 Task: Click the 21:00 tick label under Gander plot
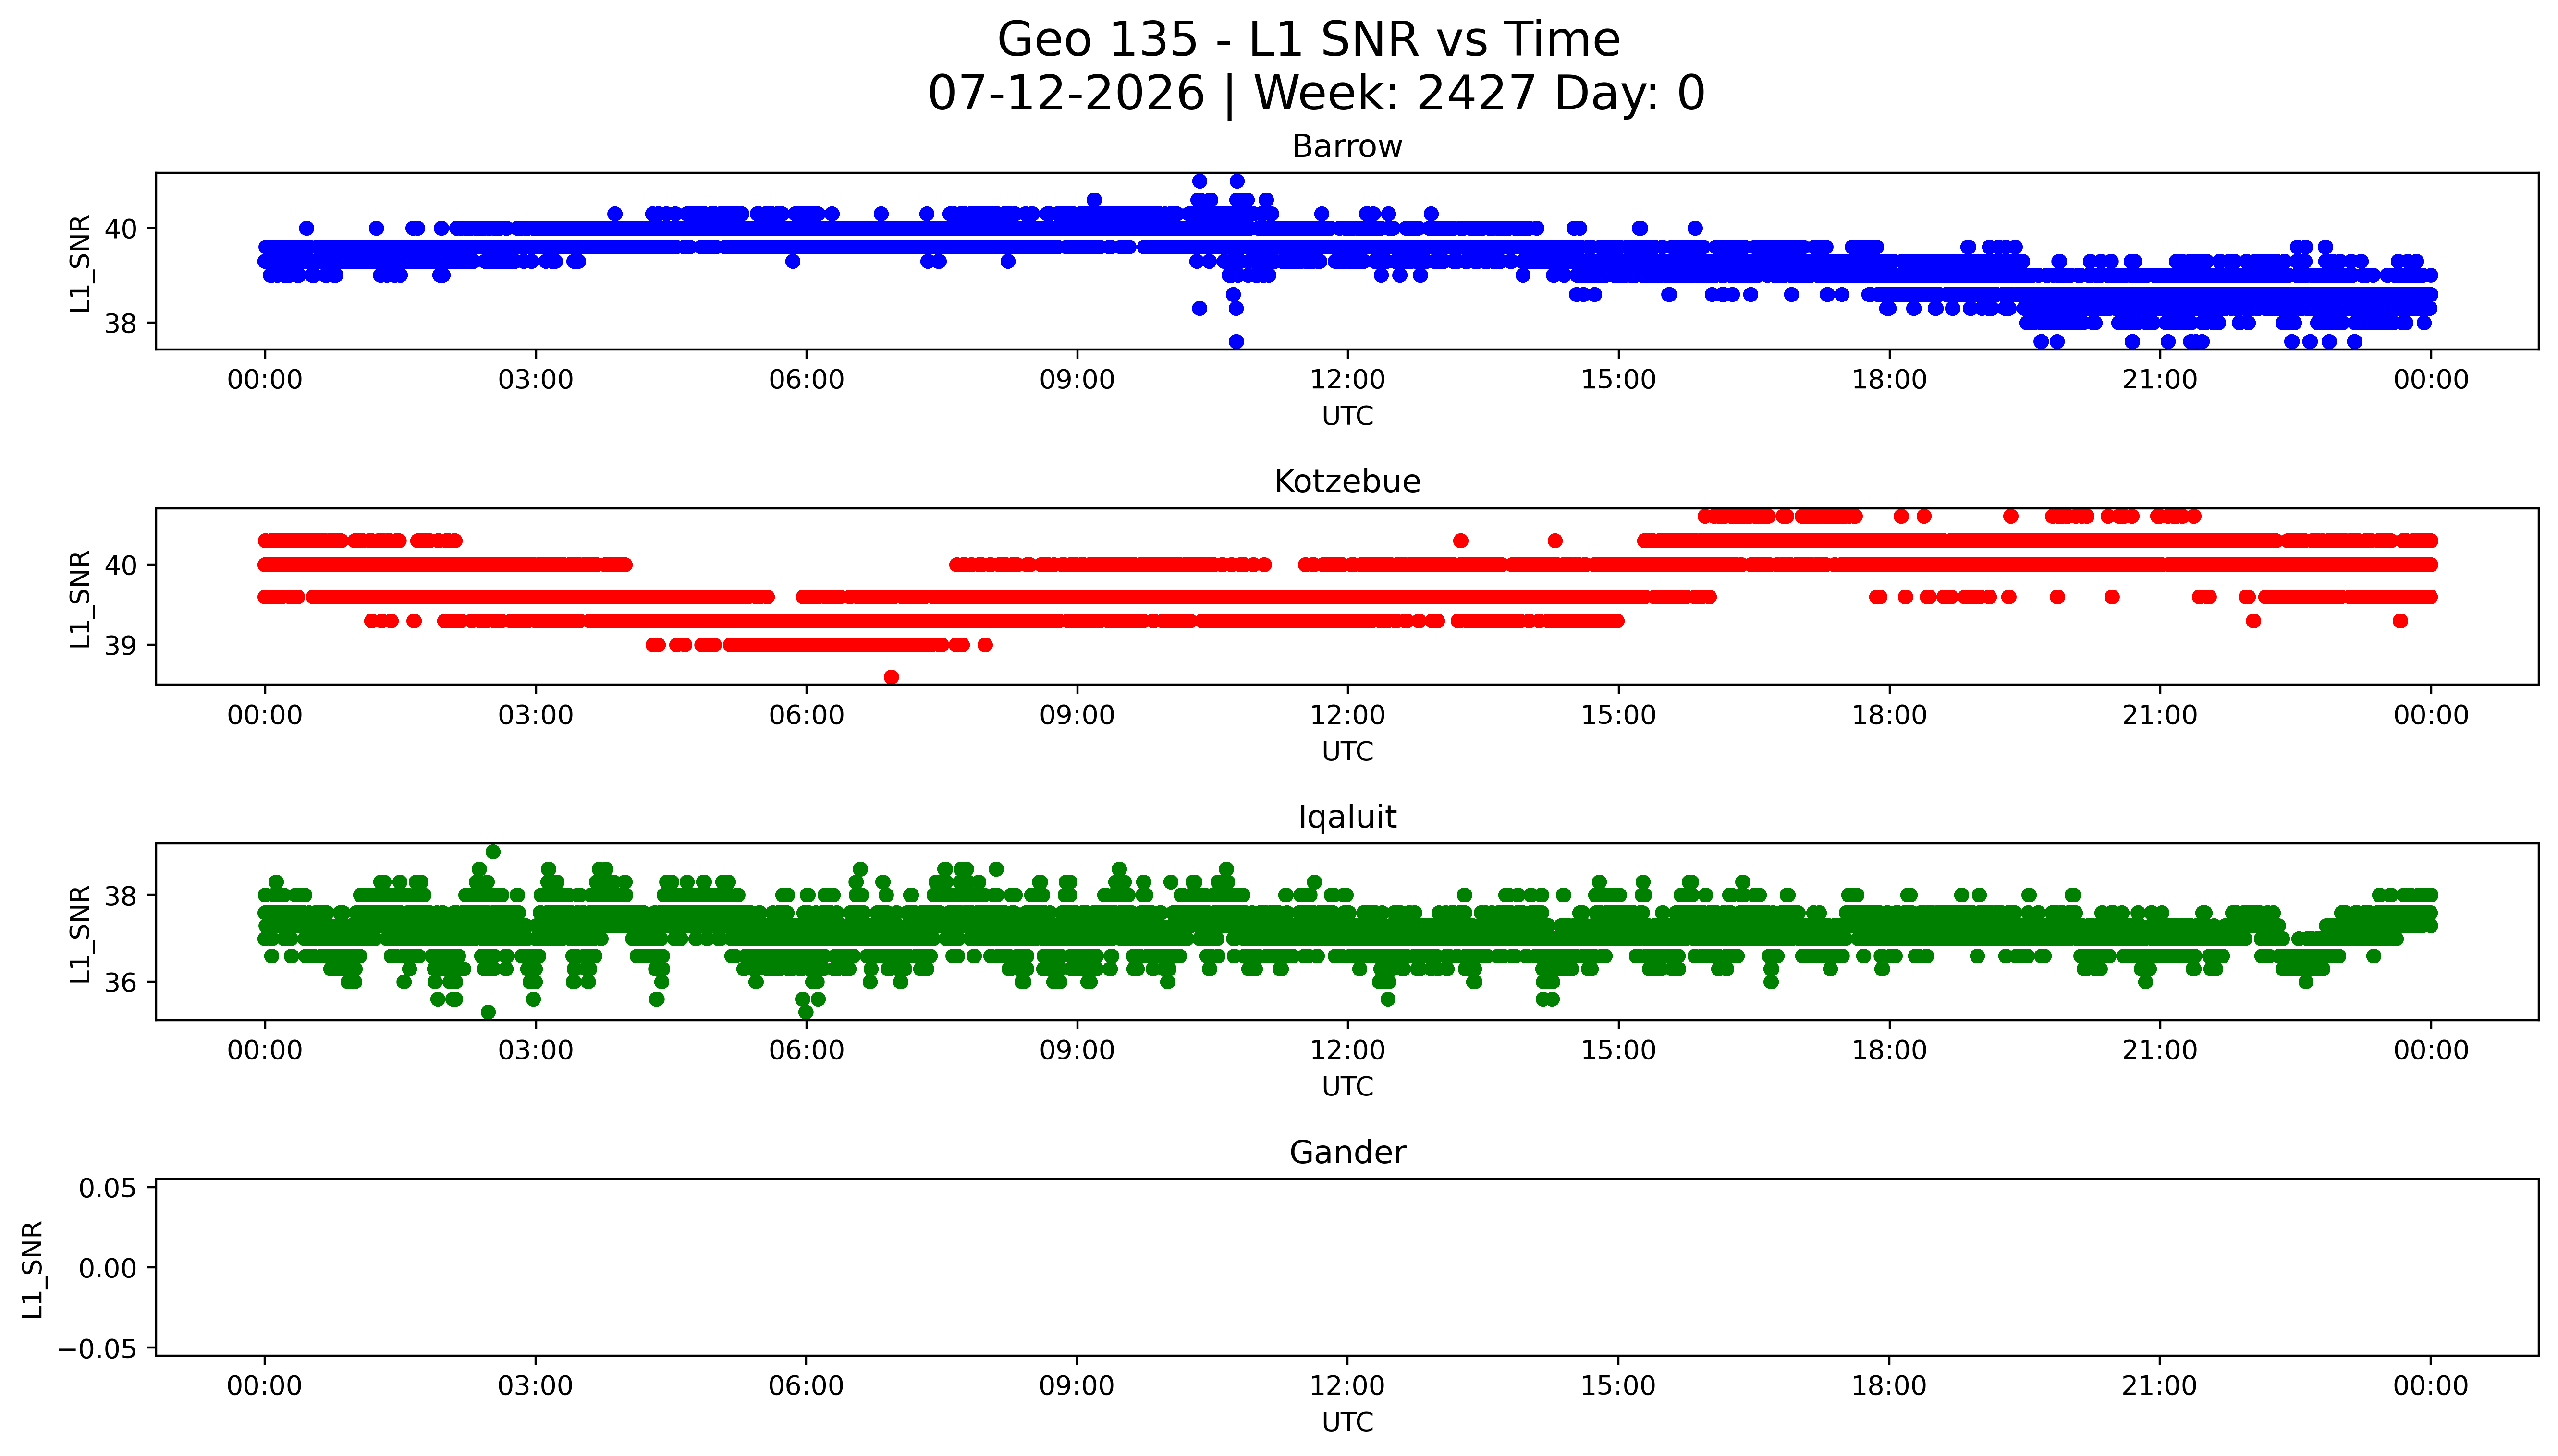click(x=2160, y=1386)
